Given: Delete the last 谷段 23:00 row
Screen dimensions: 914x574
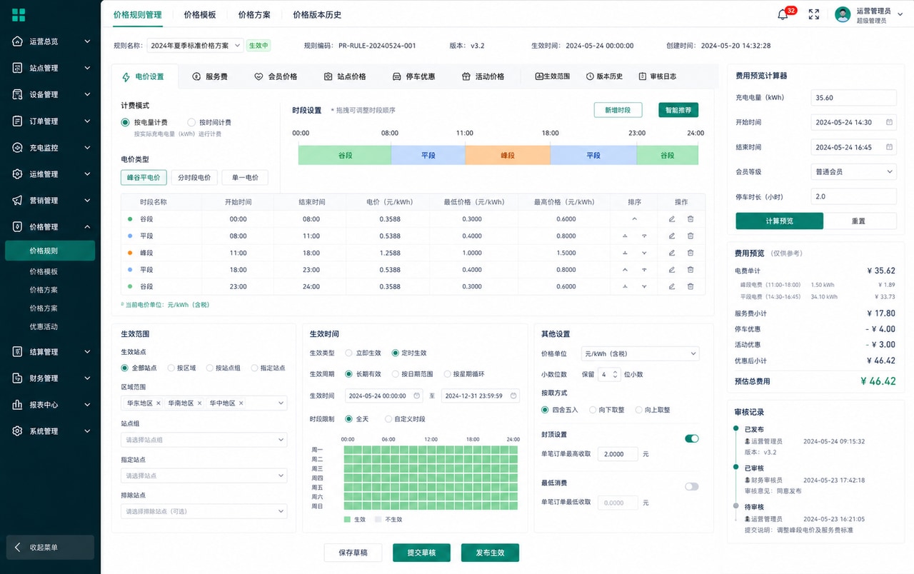Looking at the screenshot, I should coord(690,286).
